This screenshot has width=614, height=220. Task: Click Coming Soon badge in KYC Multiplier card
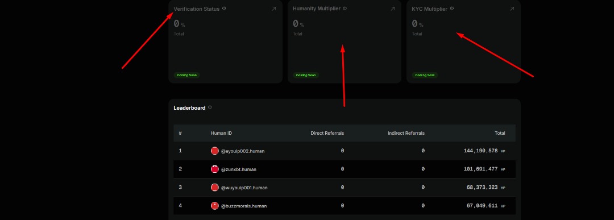point(425,75)
